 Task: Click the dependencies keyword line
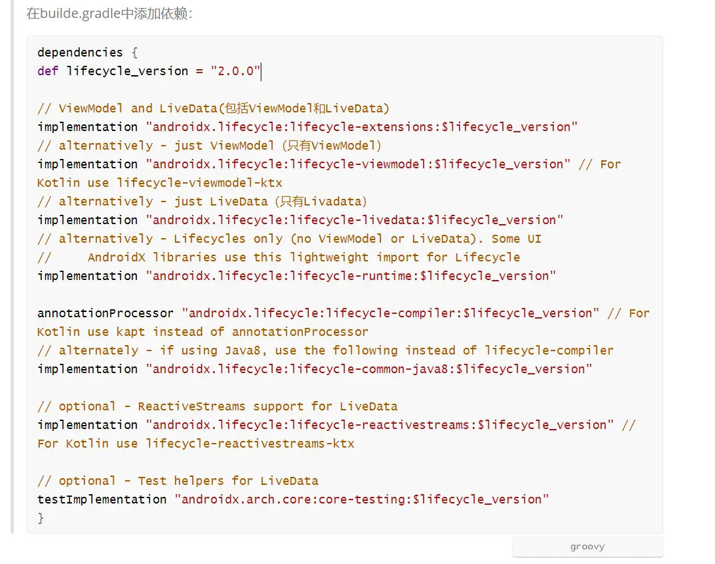(x=88, y=53)
